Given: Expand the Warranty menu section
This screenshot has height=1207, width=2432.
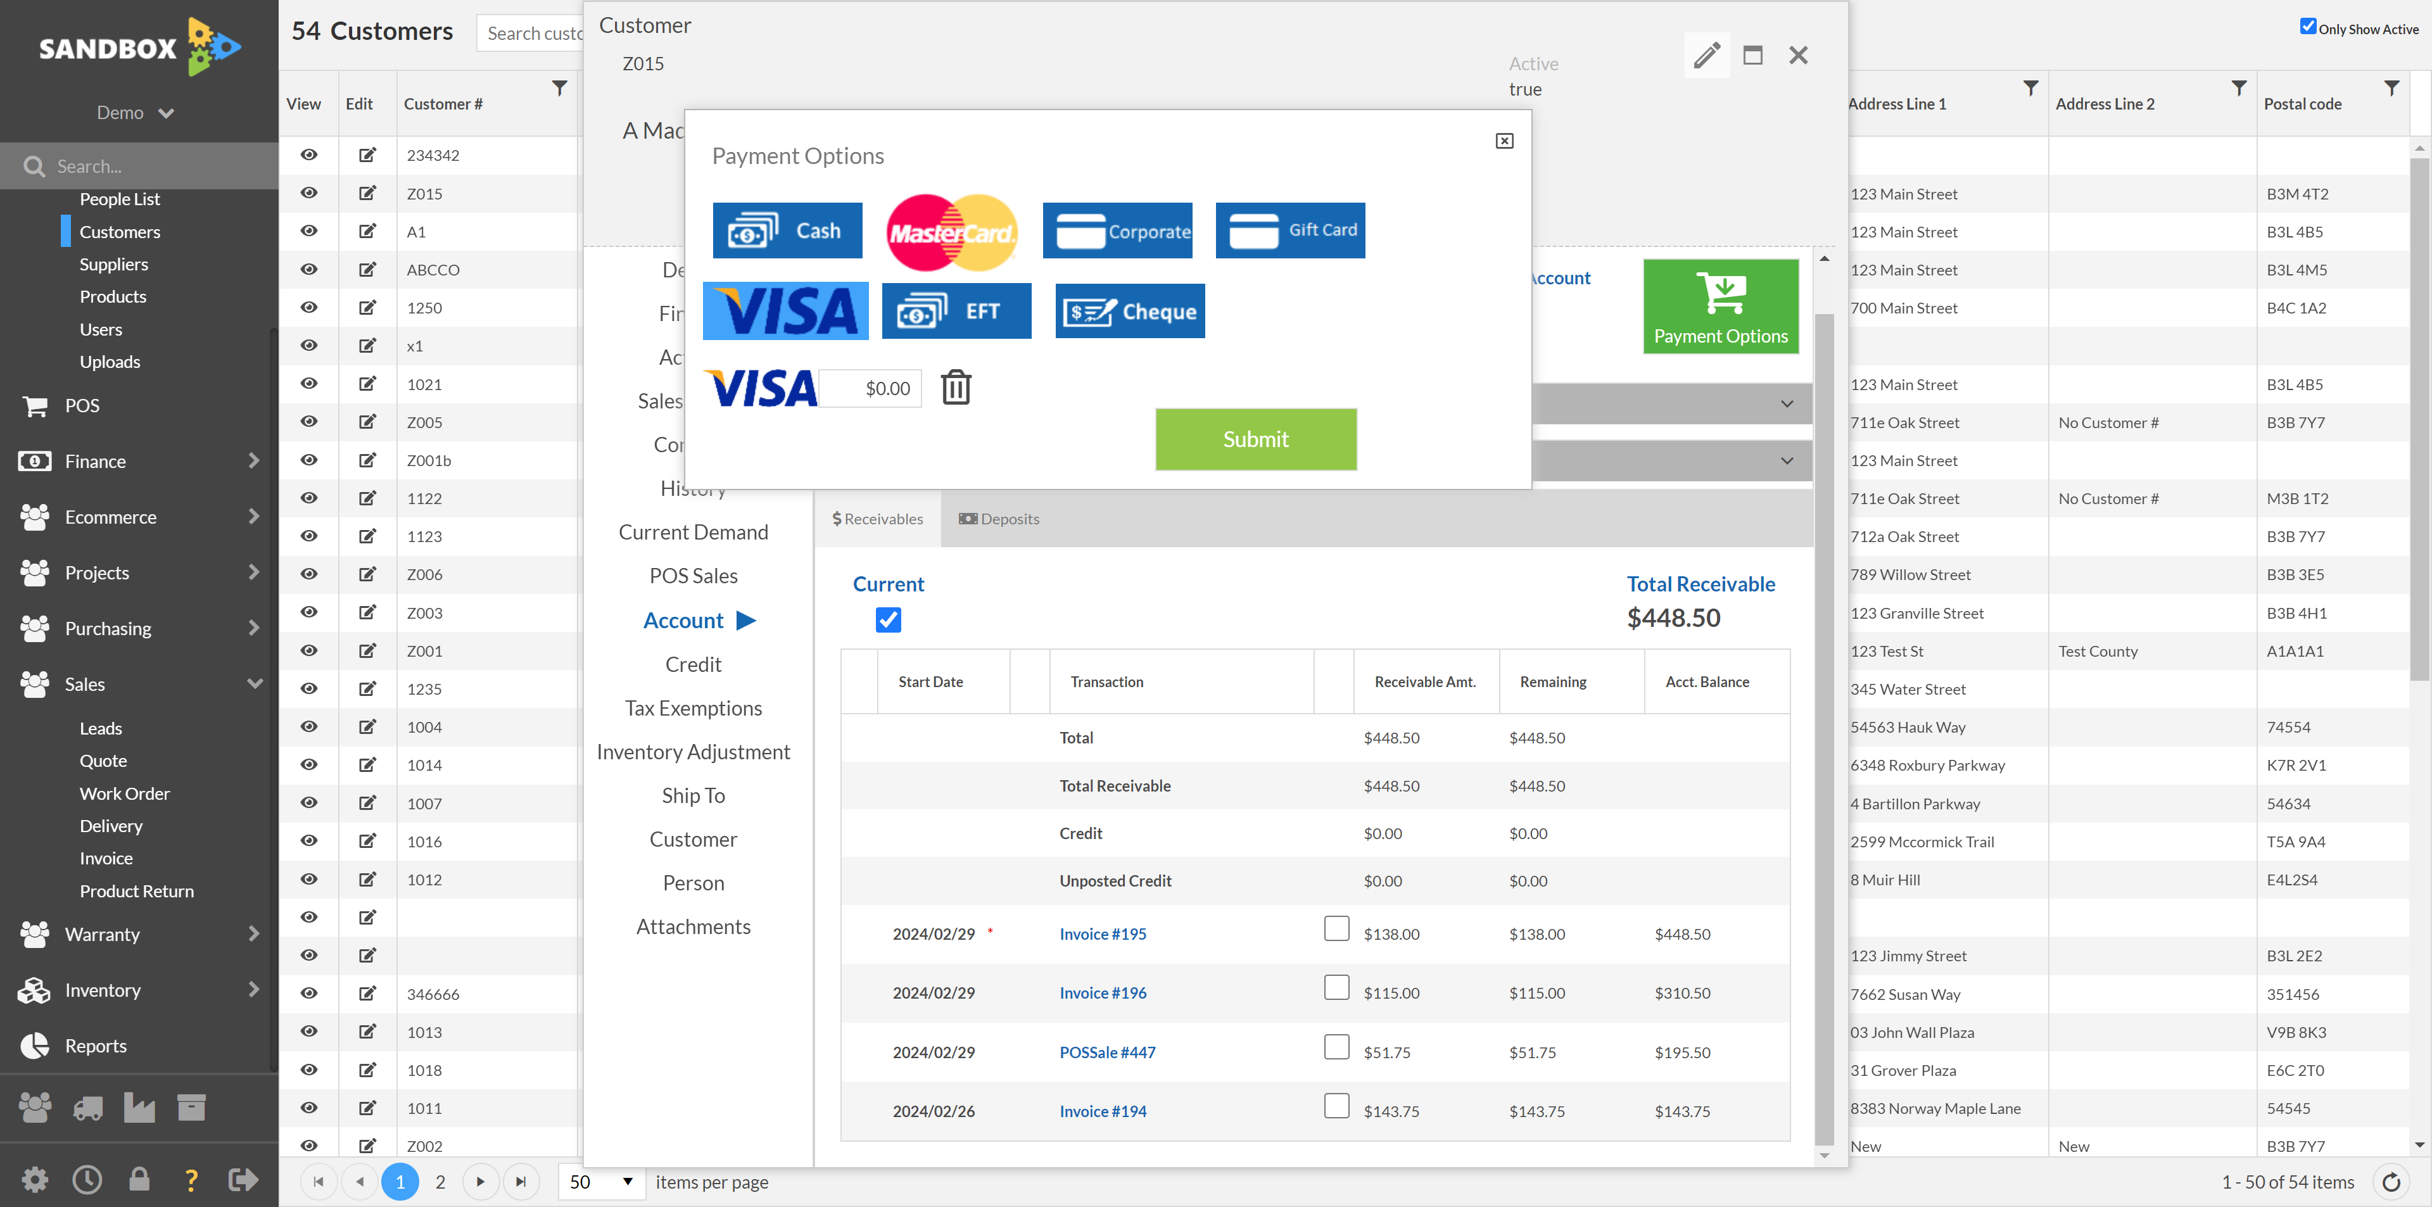Looking at the screenshot, I should (x=139, y=934).
